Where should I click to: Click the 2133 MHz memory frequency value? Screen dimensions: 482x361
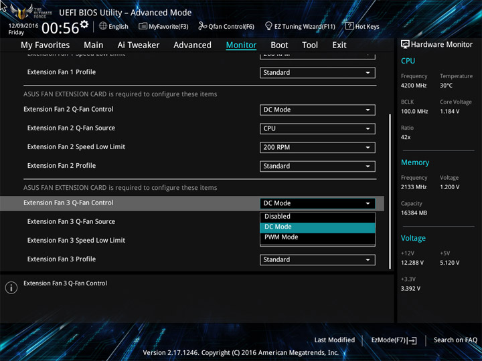(414, 187)
